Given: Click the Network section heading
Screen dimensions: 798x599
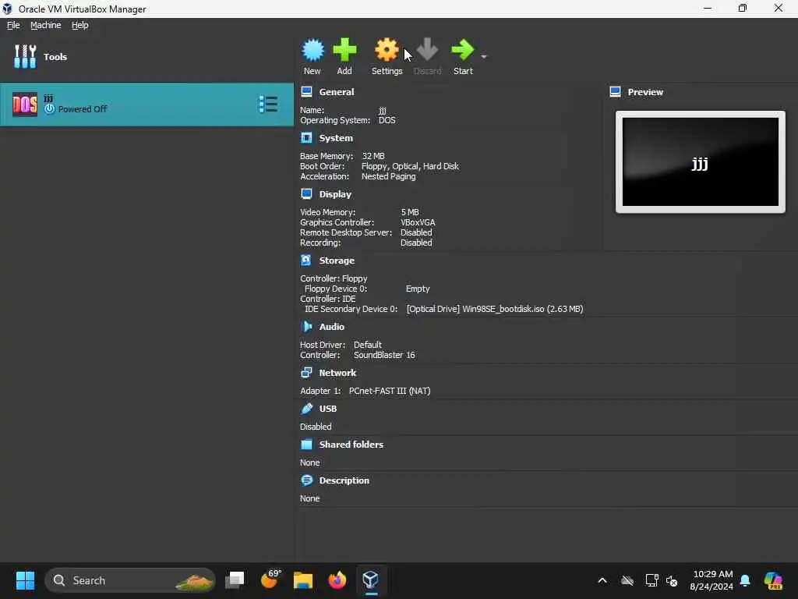Looking at the screenshot, I should 337,372.
